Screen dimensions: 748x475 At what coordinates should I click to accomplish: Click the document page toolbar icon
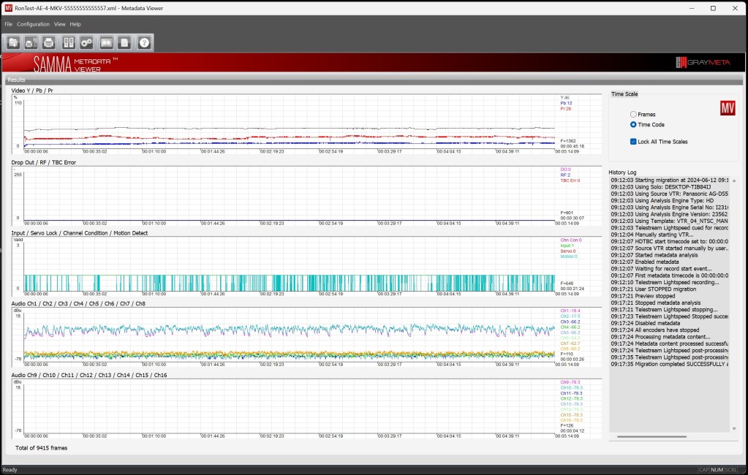click(x=124, y=42)
